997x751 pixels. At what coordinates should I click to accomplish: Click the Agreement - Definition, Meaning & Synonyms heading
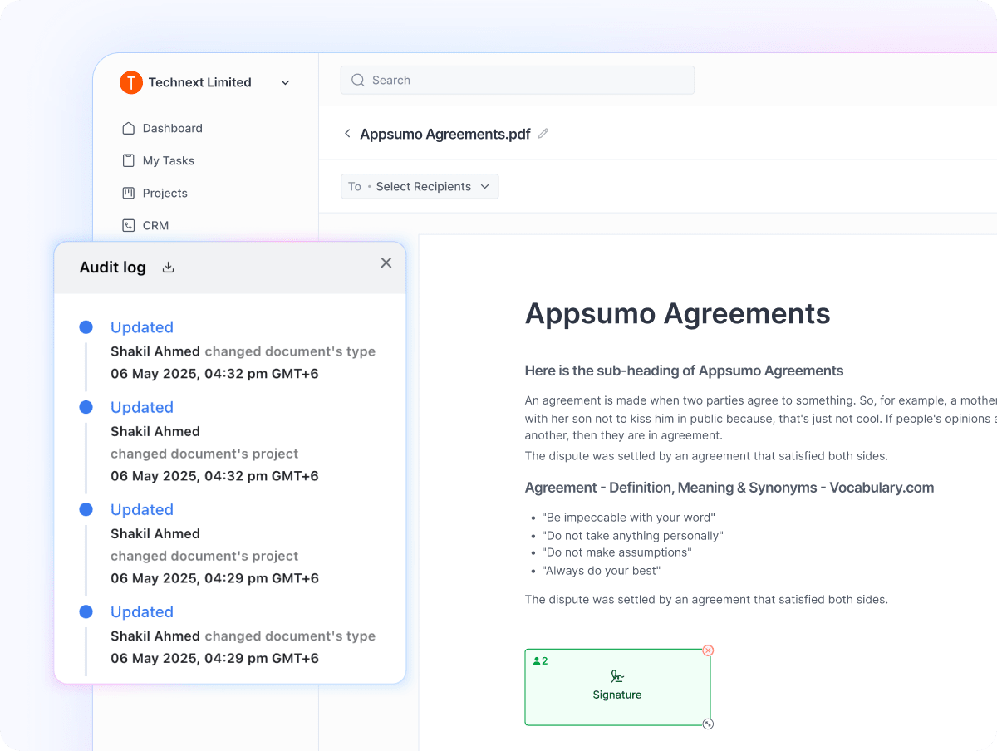point(729,488)
